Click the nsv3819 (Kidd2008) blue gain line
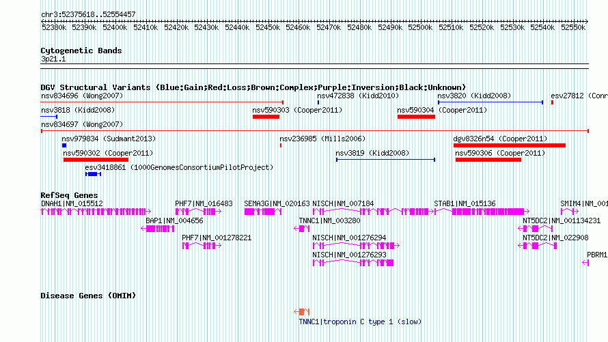The height and width of the screenshot is (342, 608). pyautogui.click(x=385, y=160)
